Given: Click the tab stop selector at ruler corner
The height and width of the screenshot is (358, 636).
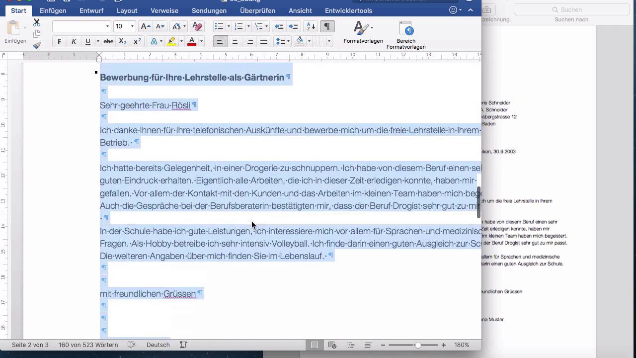Looking at the screenshot, I should tap(3, 55).
